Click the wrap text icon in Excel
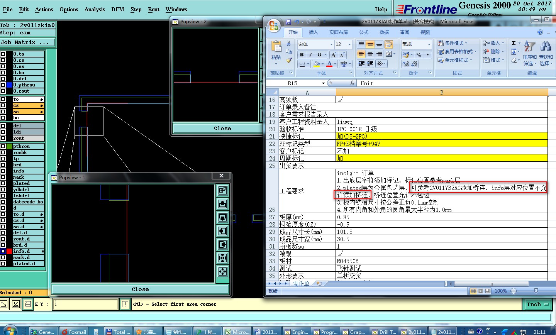Image resolution: width=556 pixels, height=335 pixels. pos(389,44)
